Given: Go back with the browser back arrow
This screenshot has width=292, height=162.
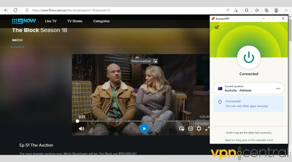Looking at the screenshot, I should click(6, 10).
